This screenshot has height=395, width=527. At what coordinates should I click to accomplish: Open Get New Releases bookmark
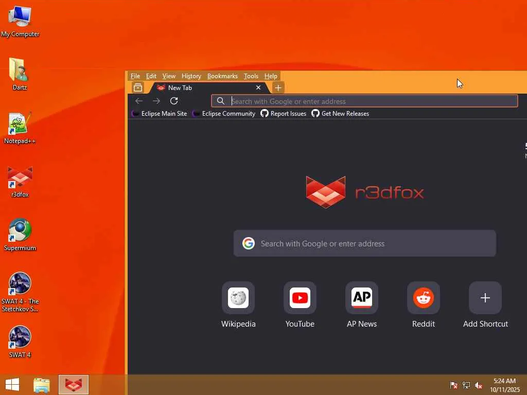click(x=340, y=114)
